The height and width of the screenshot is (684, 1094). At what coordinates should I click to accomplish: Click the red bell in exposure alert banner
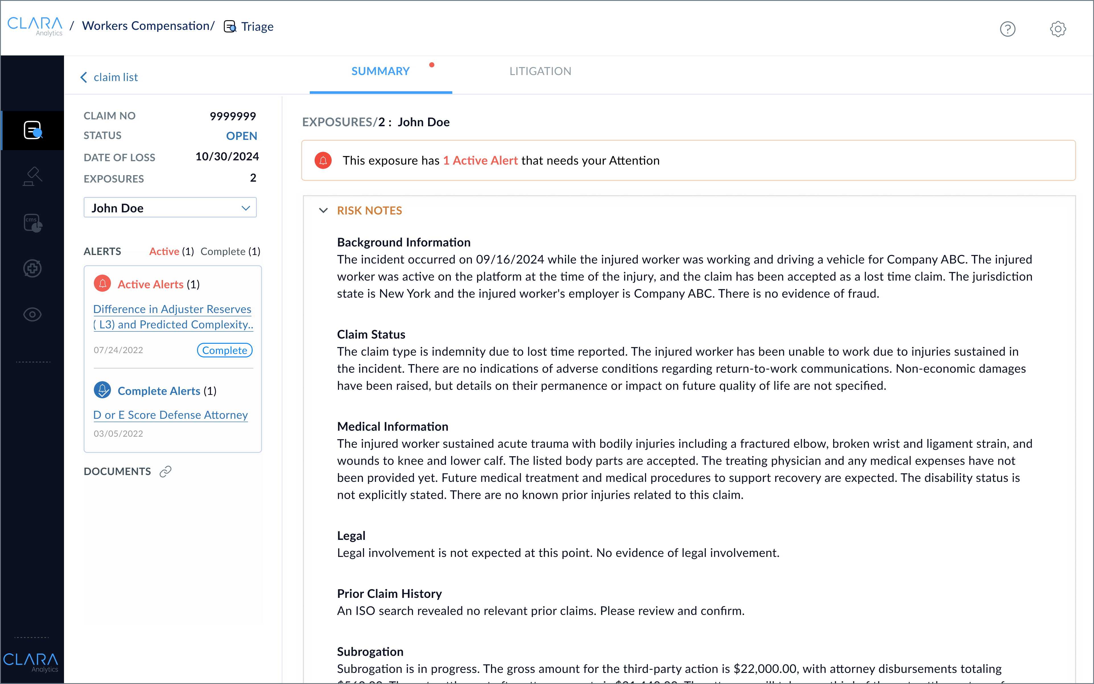click(x=323, y=160)
